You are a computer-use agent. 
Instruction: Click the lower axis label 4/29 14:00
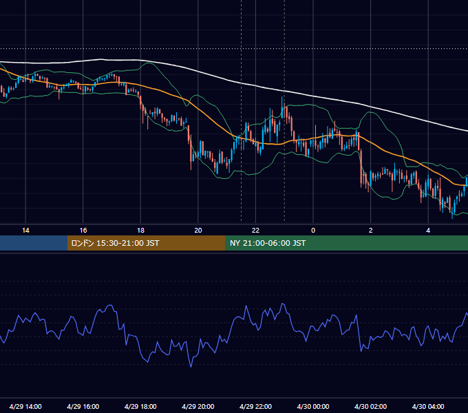[x=25, y=406]
